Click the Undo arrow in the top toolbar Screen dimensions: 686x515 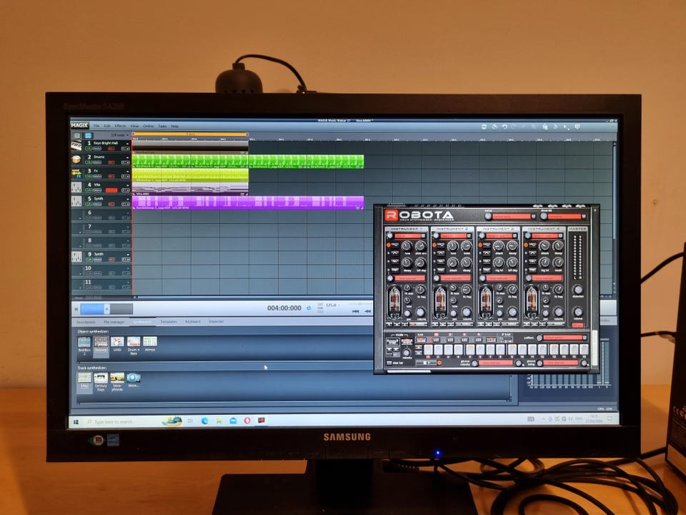click(x=504, y=127)
